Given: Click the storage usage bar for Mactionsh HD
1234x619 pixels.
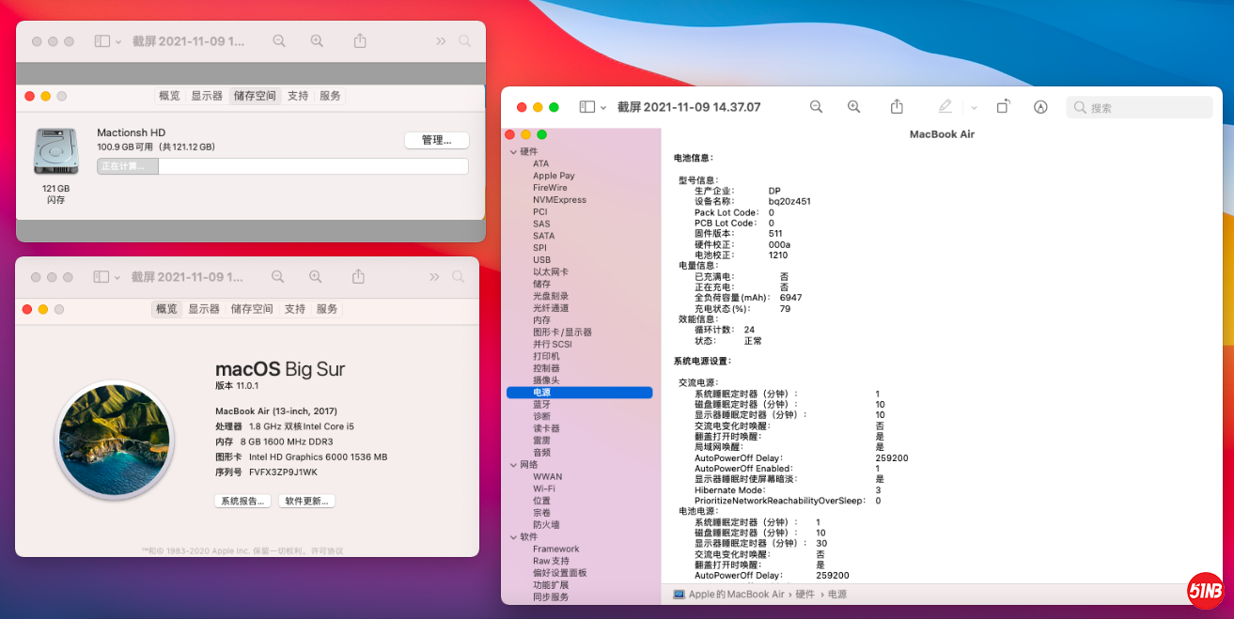Looking at the screenshot, I should [x=282, y=166].
